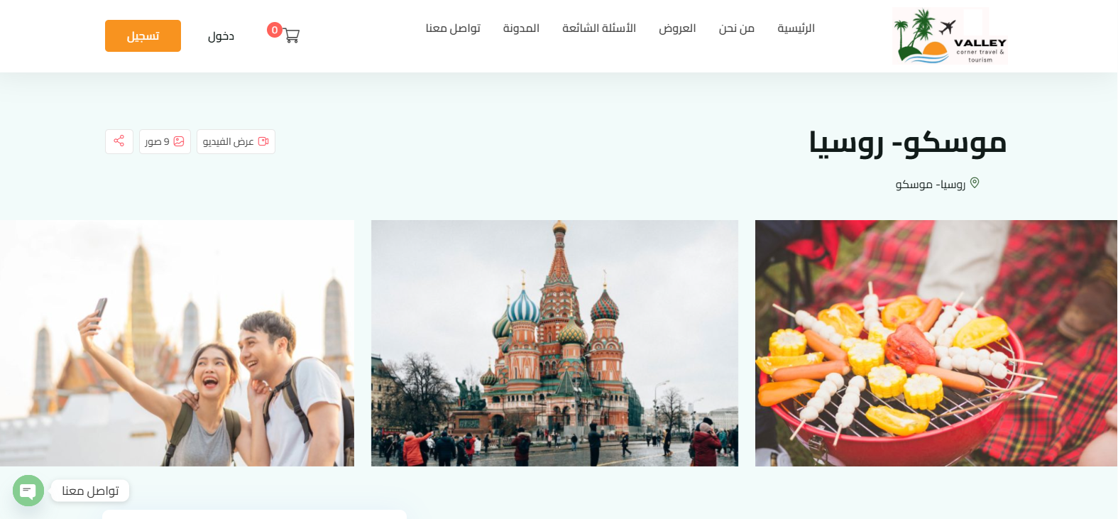Image resolution: width=1118 pixels, height=519 pixels.
Task: Open the 9 صور photo gallery
Action: [x=165, y=141]
